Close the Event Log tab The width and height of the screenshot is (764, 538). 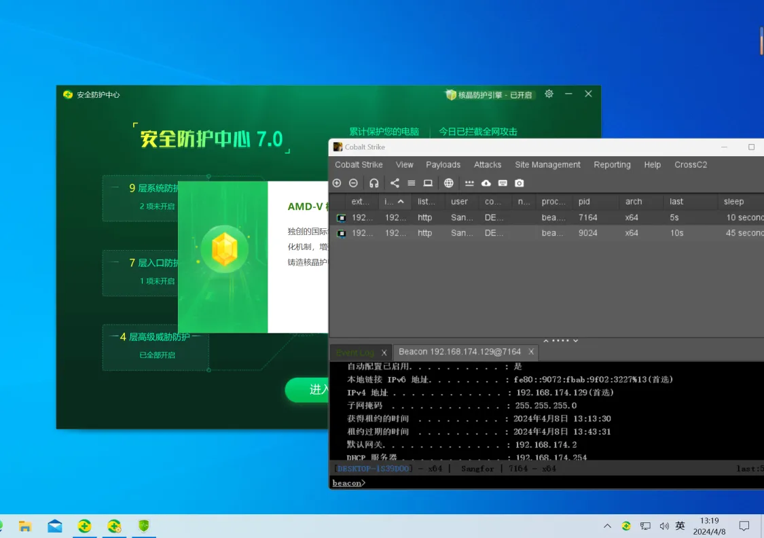click(x=384, y=353)
